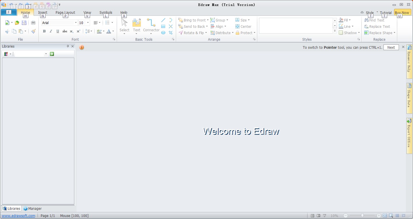Click the zoom region magnifier icon
Image resolution: width=413 pixels, height=219 pixels.
(x=391, y=216)
